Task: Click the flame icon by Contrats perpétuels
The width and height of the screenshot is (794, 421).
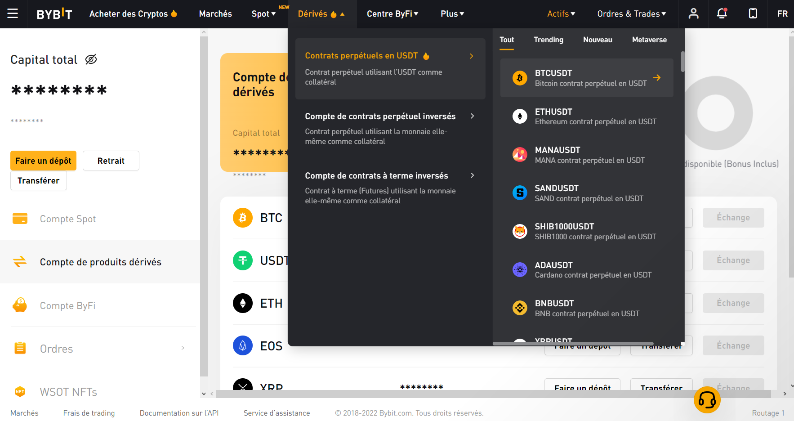Action: (x=426, y=56)
